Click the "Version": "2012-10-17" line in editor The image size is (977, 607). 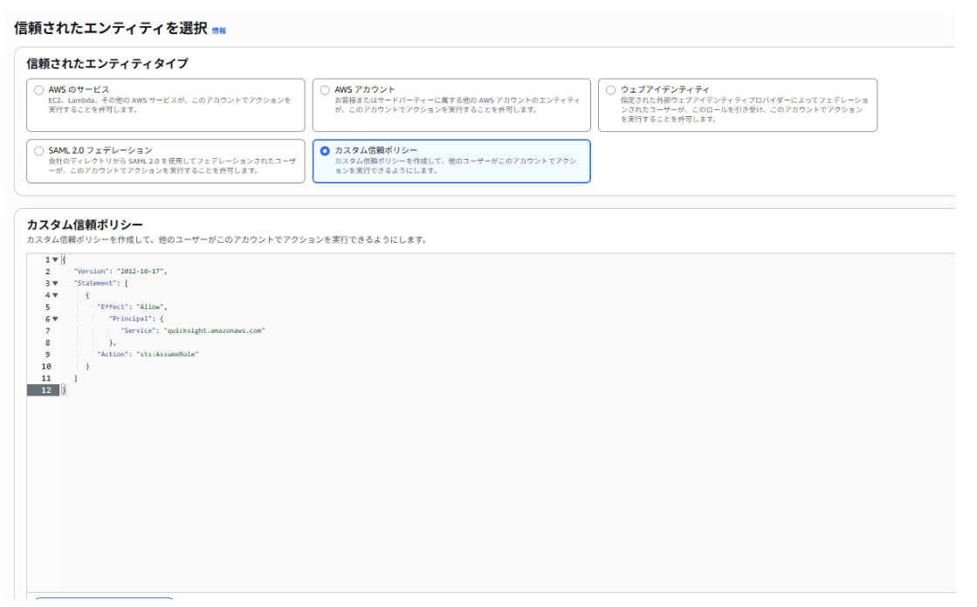tap(120, 272)
